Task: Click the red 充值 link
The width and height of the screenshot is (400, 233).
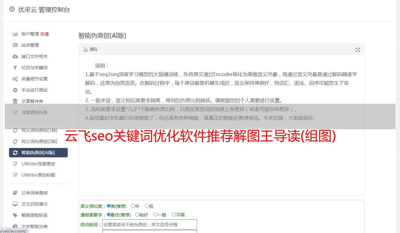Action: pyautogui.click(x=44, y=34)
